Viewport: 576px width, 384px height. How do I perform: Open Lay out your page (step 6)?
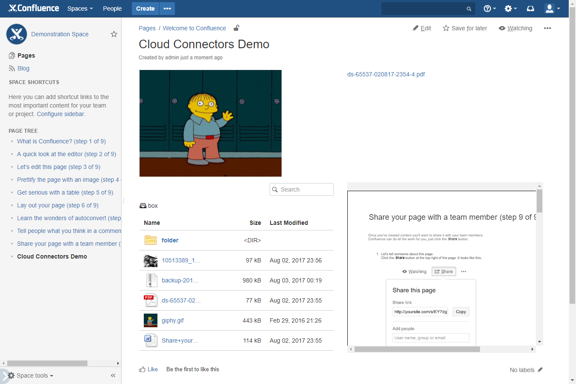click(x=58, y=205)
